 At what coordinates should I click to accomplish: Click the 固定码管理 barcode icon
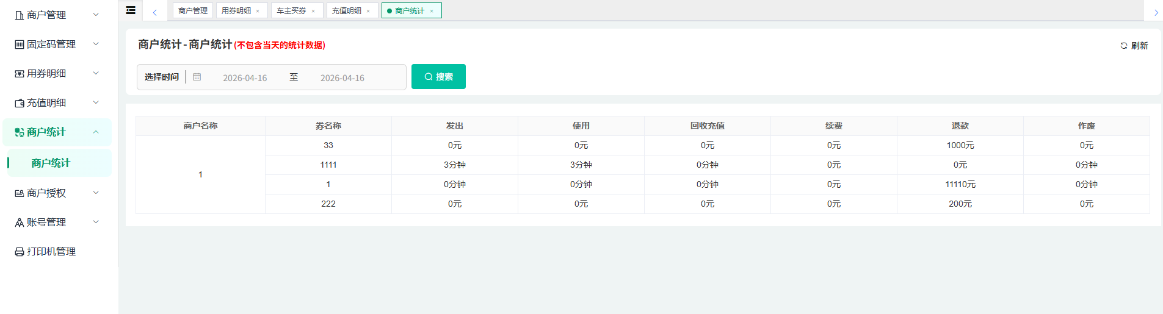[x=20, y=45]
